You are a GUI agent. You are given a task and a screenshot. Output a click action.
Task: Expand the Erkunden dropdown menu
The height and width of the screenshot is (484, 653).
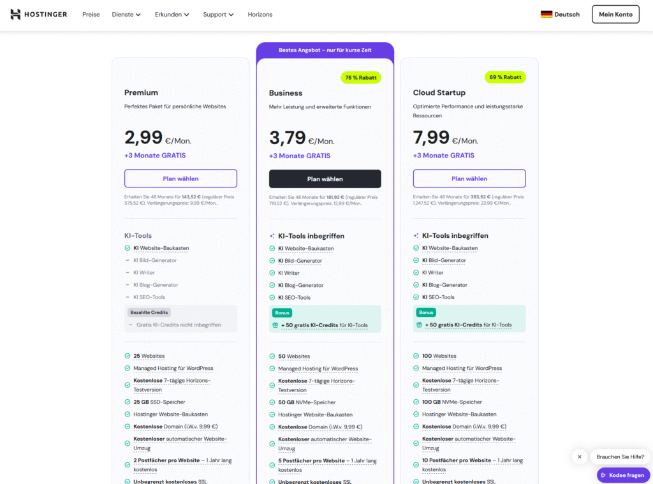pos(172,14)
